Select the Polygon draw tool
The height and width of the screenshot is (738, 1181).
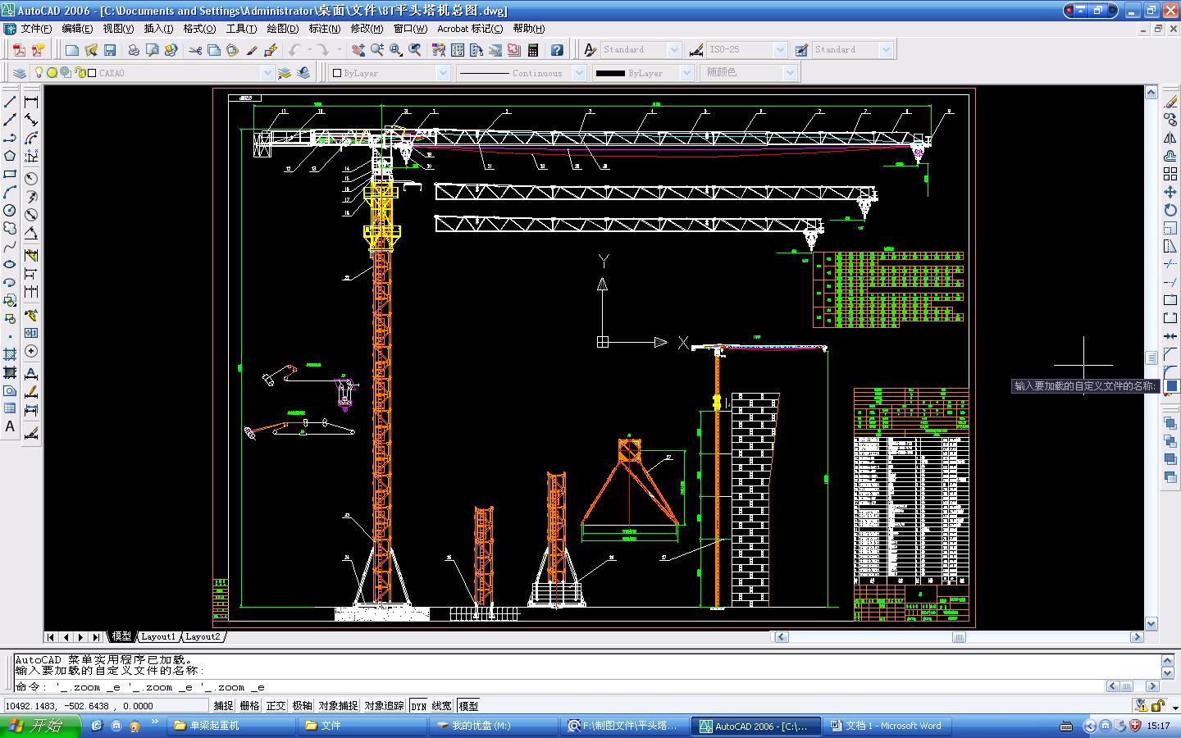click(10, 156)
